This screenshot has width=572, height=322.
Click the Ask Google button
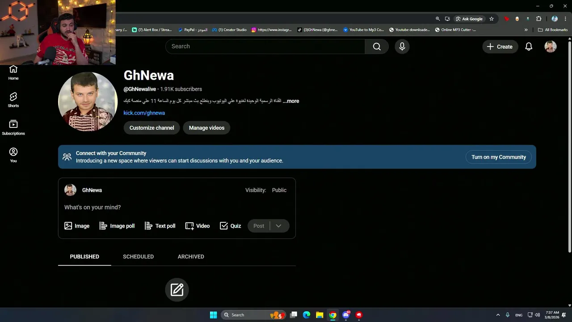coord(469,19)
